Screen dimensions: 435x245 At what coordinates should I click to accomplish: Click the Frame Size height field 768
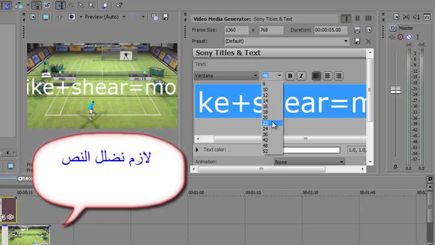(271, 30)
